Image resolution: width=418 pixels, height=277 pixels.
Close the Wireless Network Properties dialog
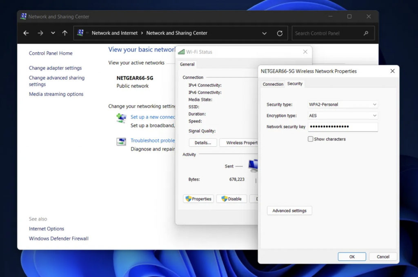tap(392, 71)
